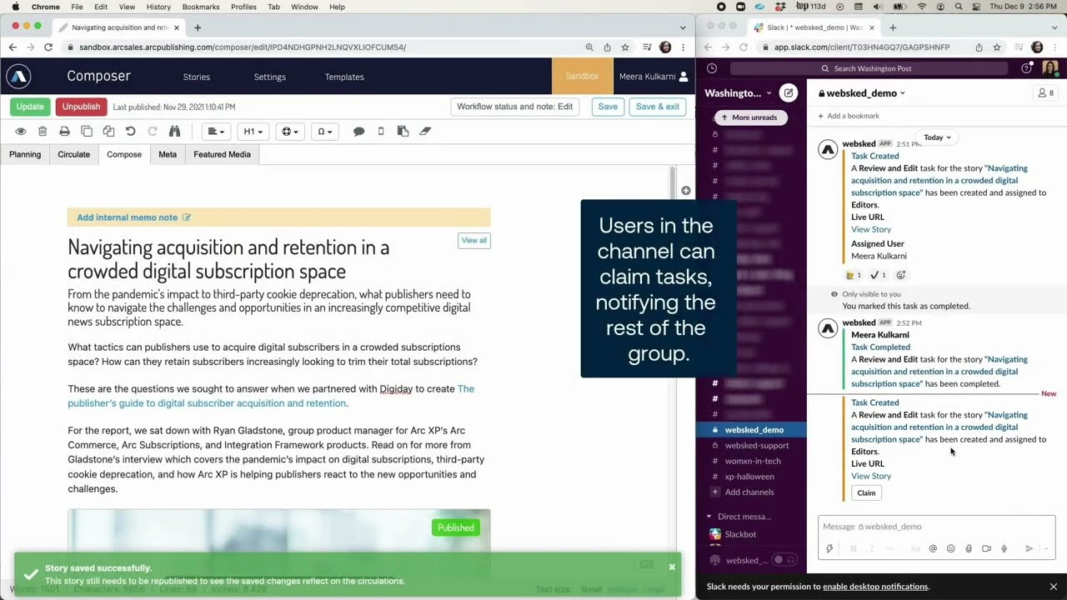
Task: Click the green Update button
Action: click(x=30, y=107)
